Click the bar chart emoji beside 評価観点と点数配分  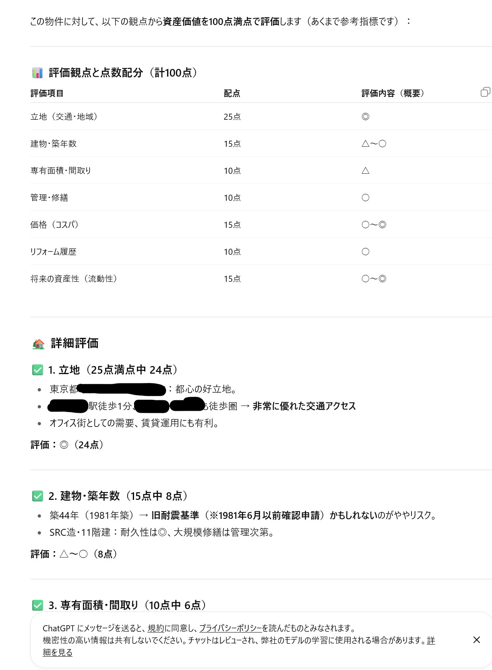pos(37,73)
